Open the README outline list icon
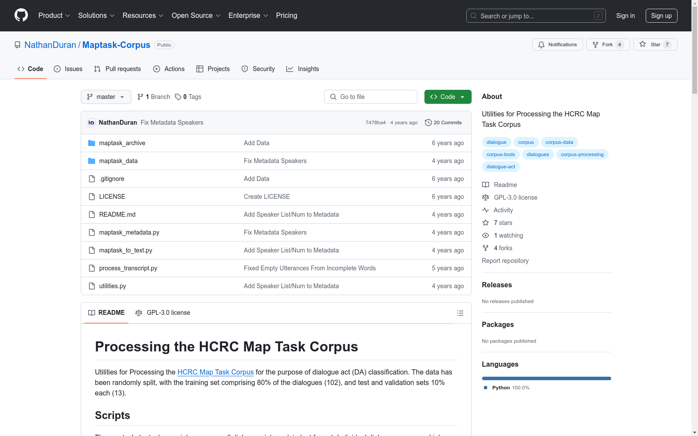The image size is (698, 436). tap(460, 313)
